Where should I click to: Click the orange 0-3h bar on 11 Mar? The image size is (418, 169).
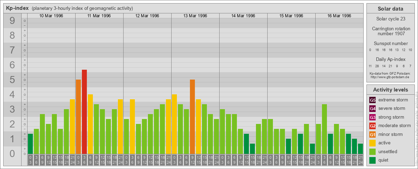pyautogui.click(x=78, y=117)
